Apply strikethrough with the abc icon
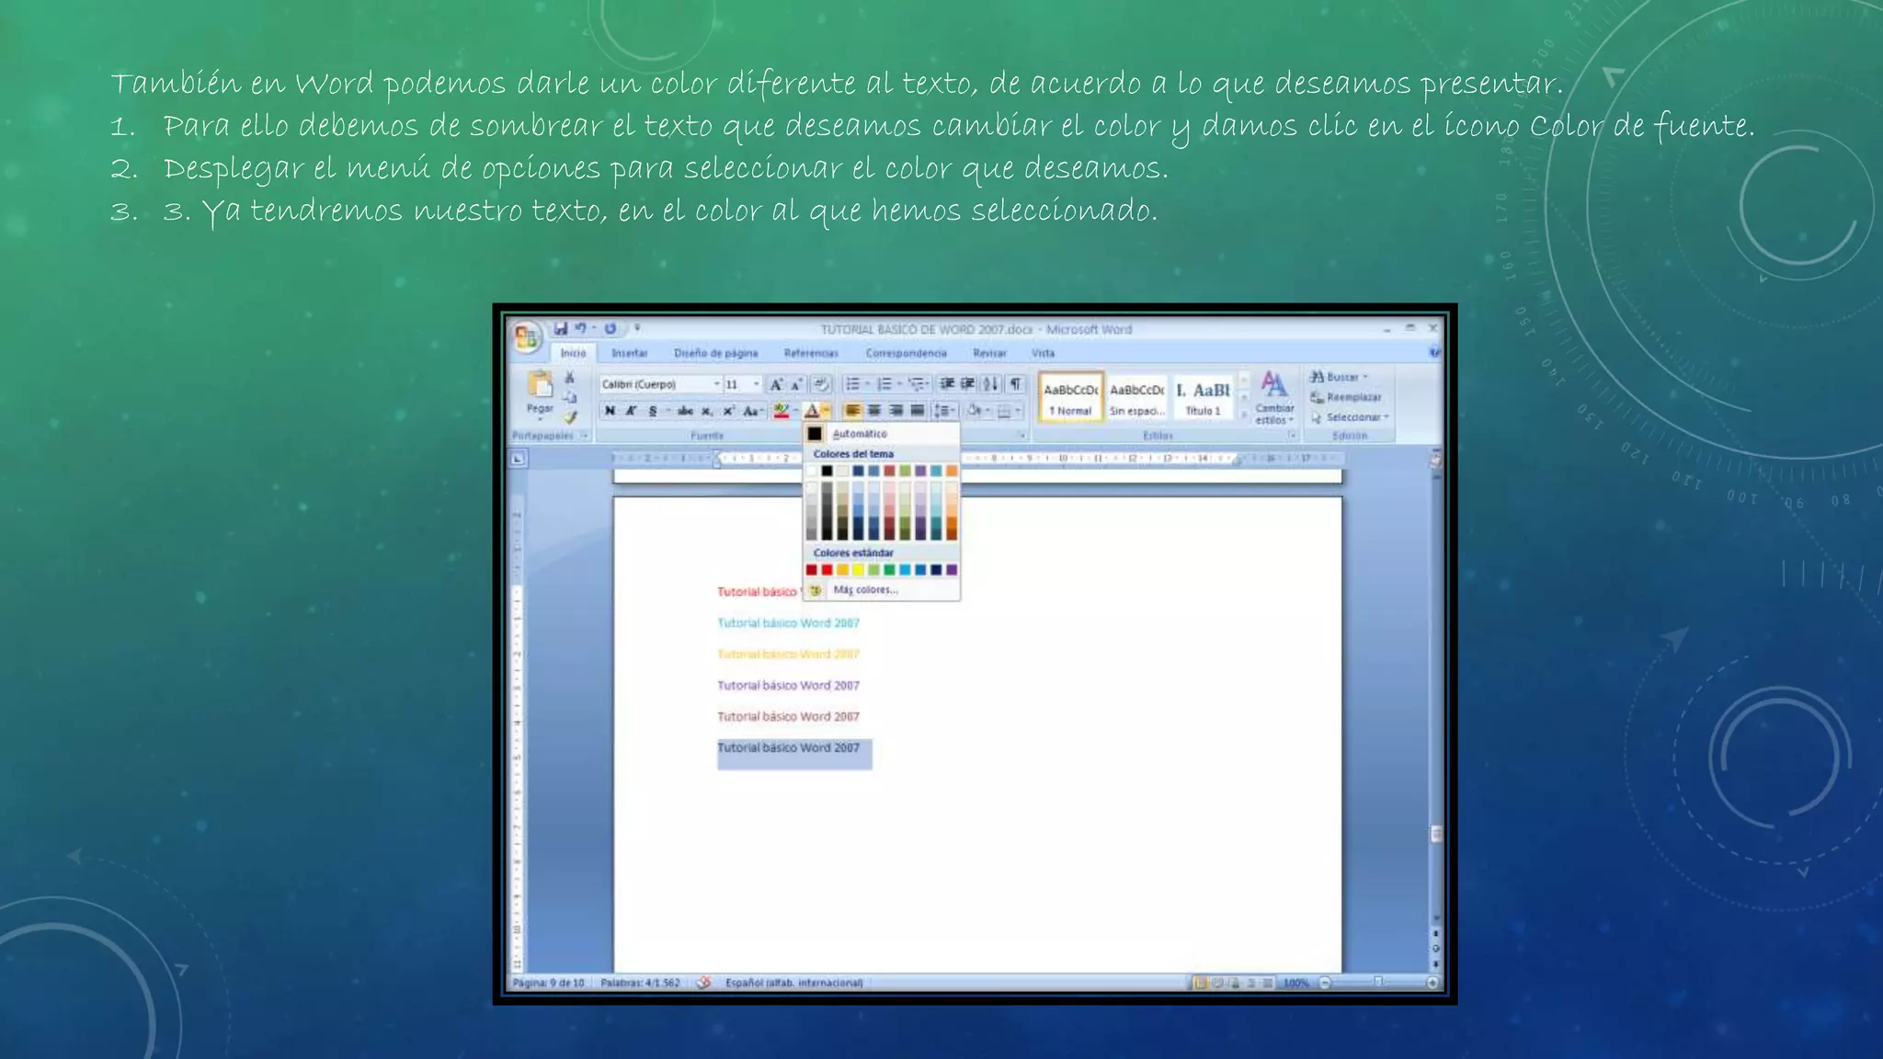This screenshot has width=1883, height=1059. (x=685, y=411)
